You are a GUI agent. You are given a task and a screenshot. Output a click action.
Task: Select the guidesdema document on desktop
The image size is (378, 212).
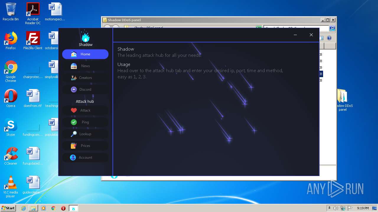[33, 185]
